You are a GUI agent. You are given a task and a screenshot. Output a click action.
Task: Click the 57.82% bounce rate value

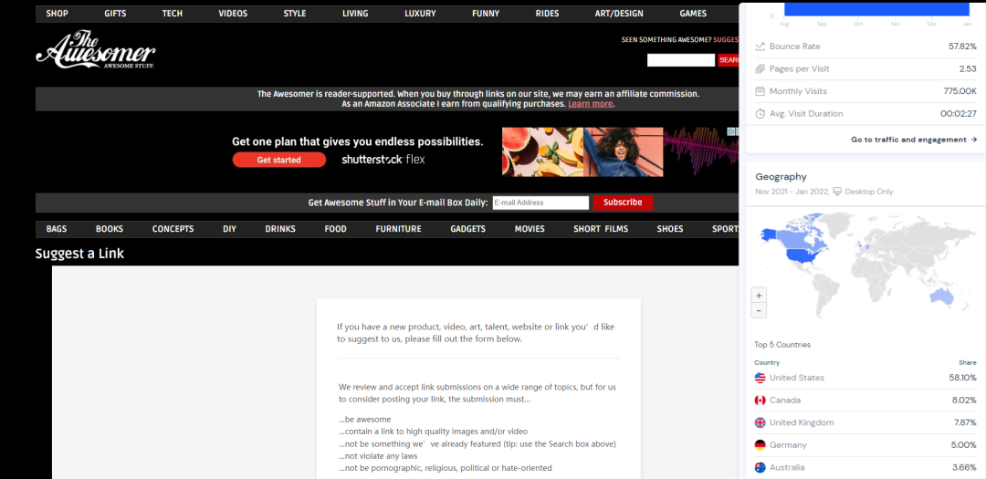(x=963, y=47)
